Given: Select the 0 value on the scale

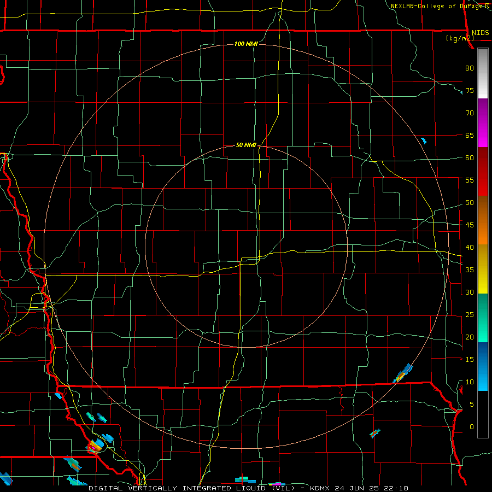Looking at the screenshot, I should pyautogui.click(x=472, y=427).
